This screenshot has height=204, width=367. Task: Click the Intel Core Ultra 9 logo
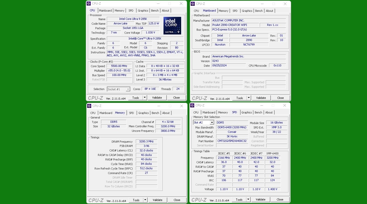point(172,26)
